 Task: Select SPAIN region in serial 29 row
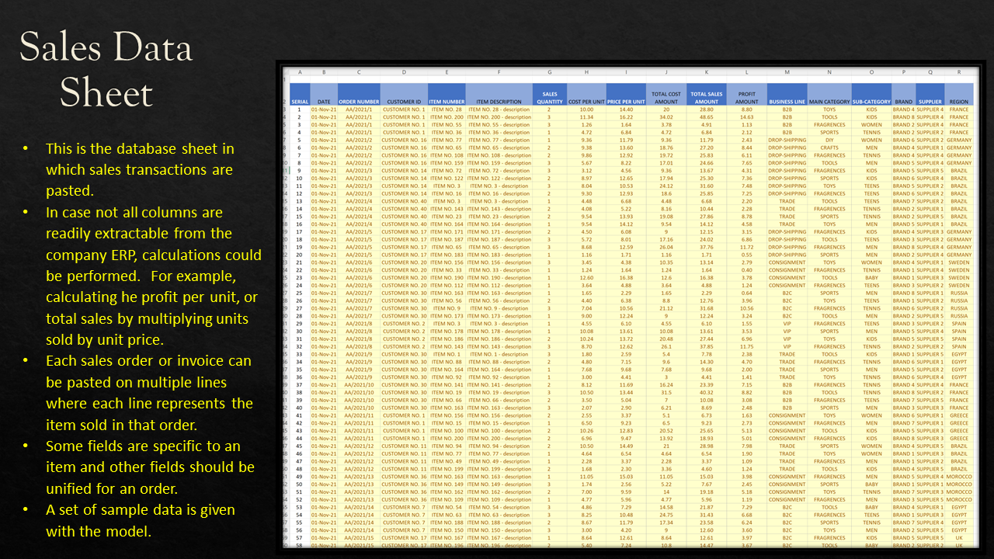[959, 323]
